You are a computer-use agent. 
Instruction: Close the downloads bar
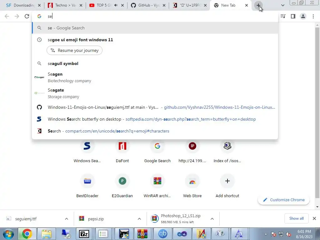pos(314,218)
